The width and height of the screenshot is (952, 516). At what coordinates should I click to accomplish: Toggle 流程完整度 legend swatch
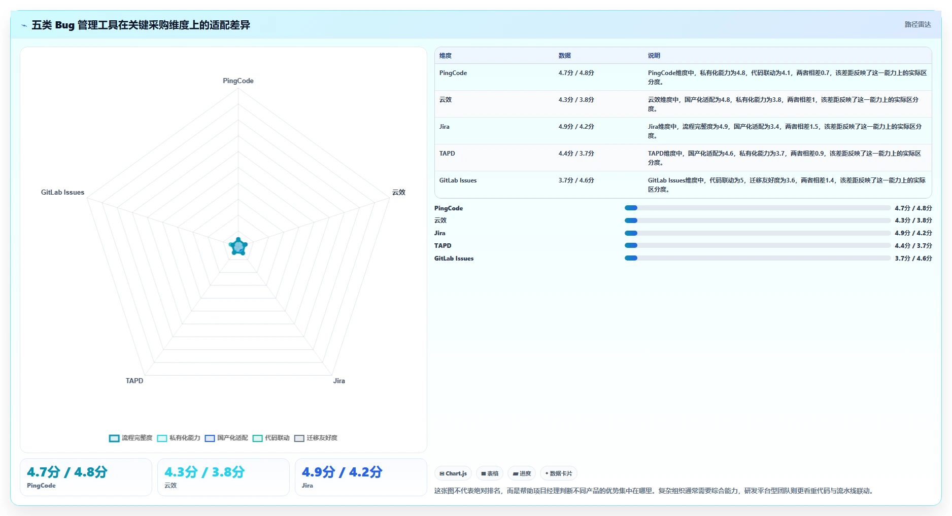tap(114, 438)
